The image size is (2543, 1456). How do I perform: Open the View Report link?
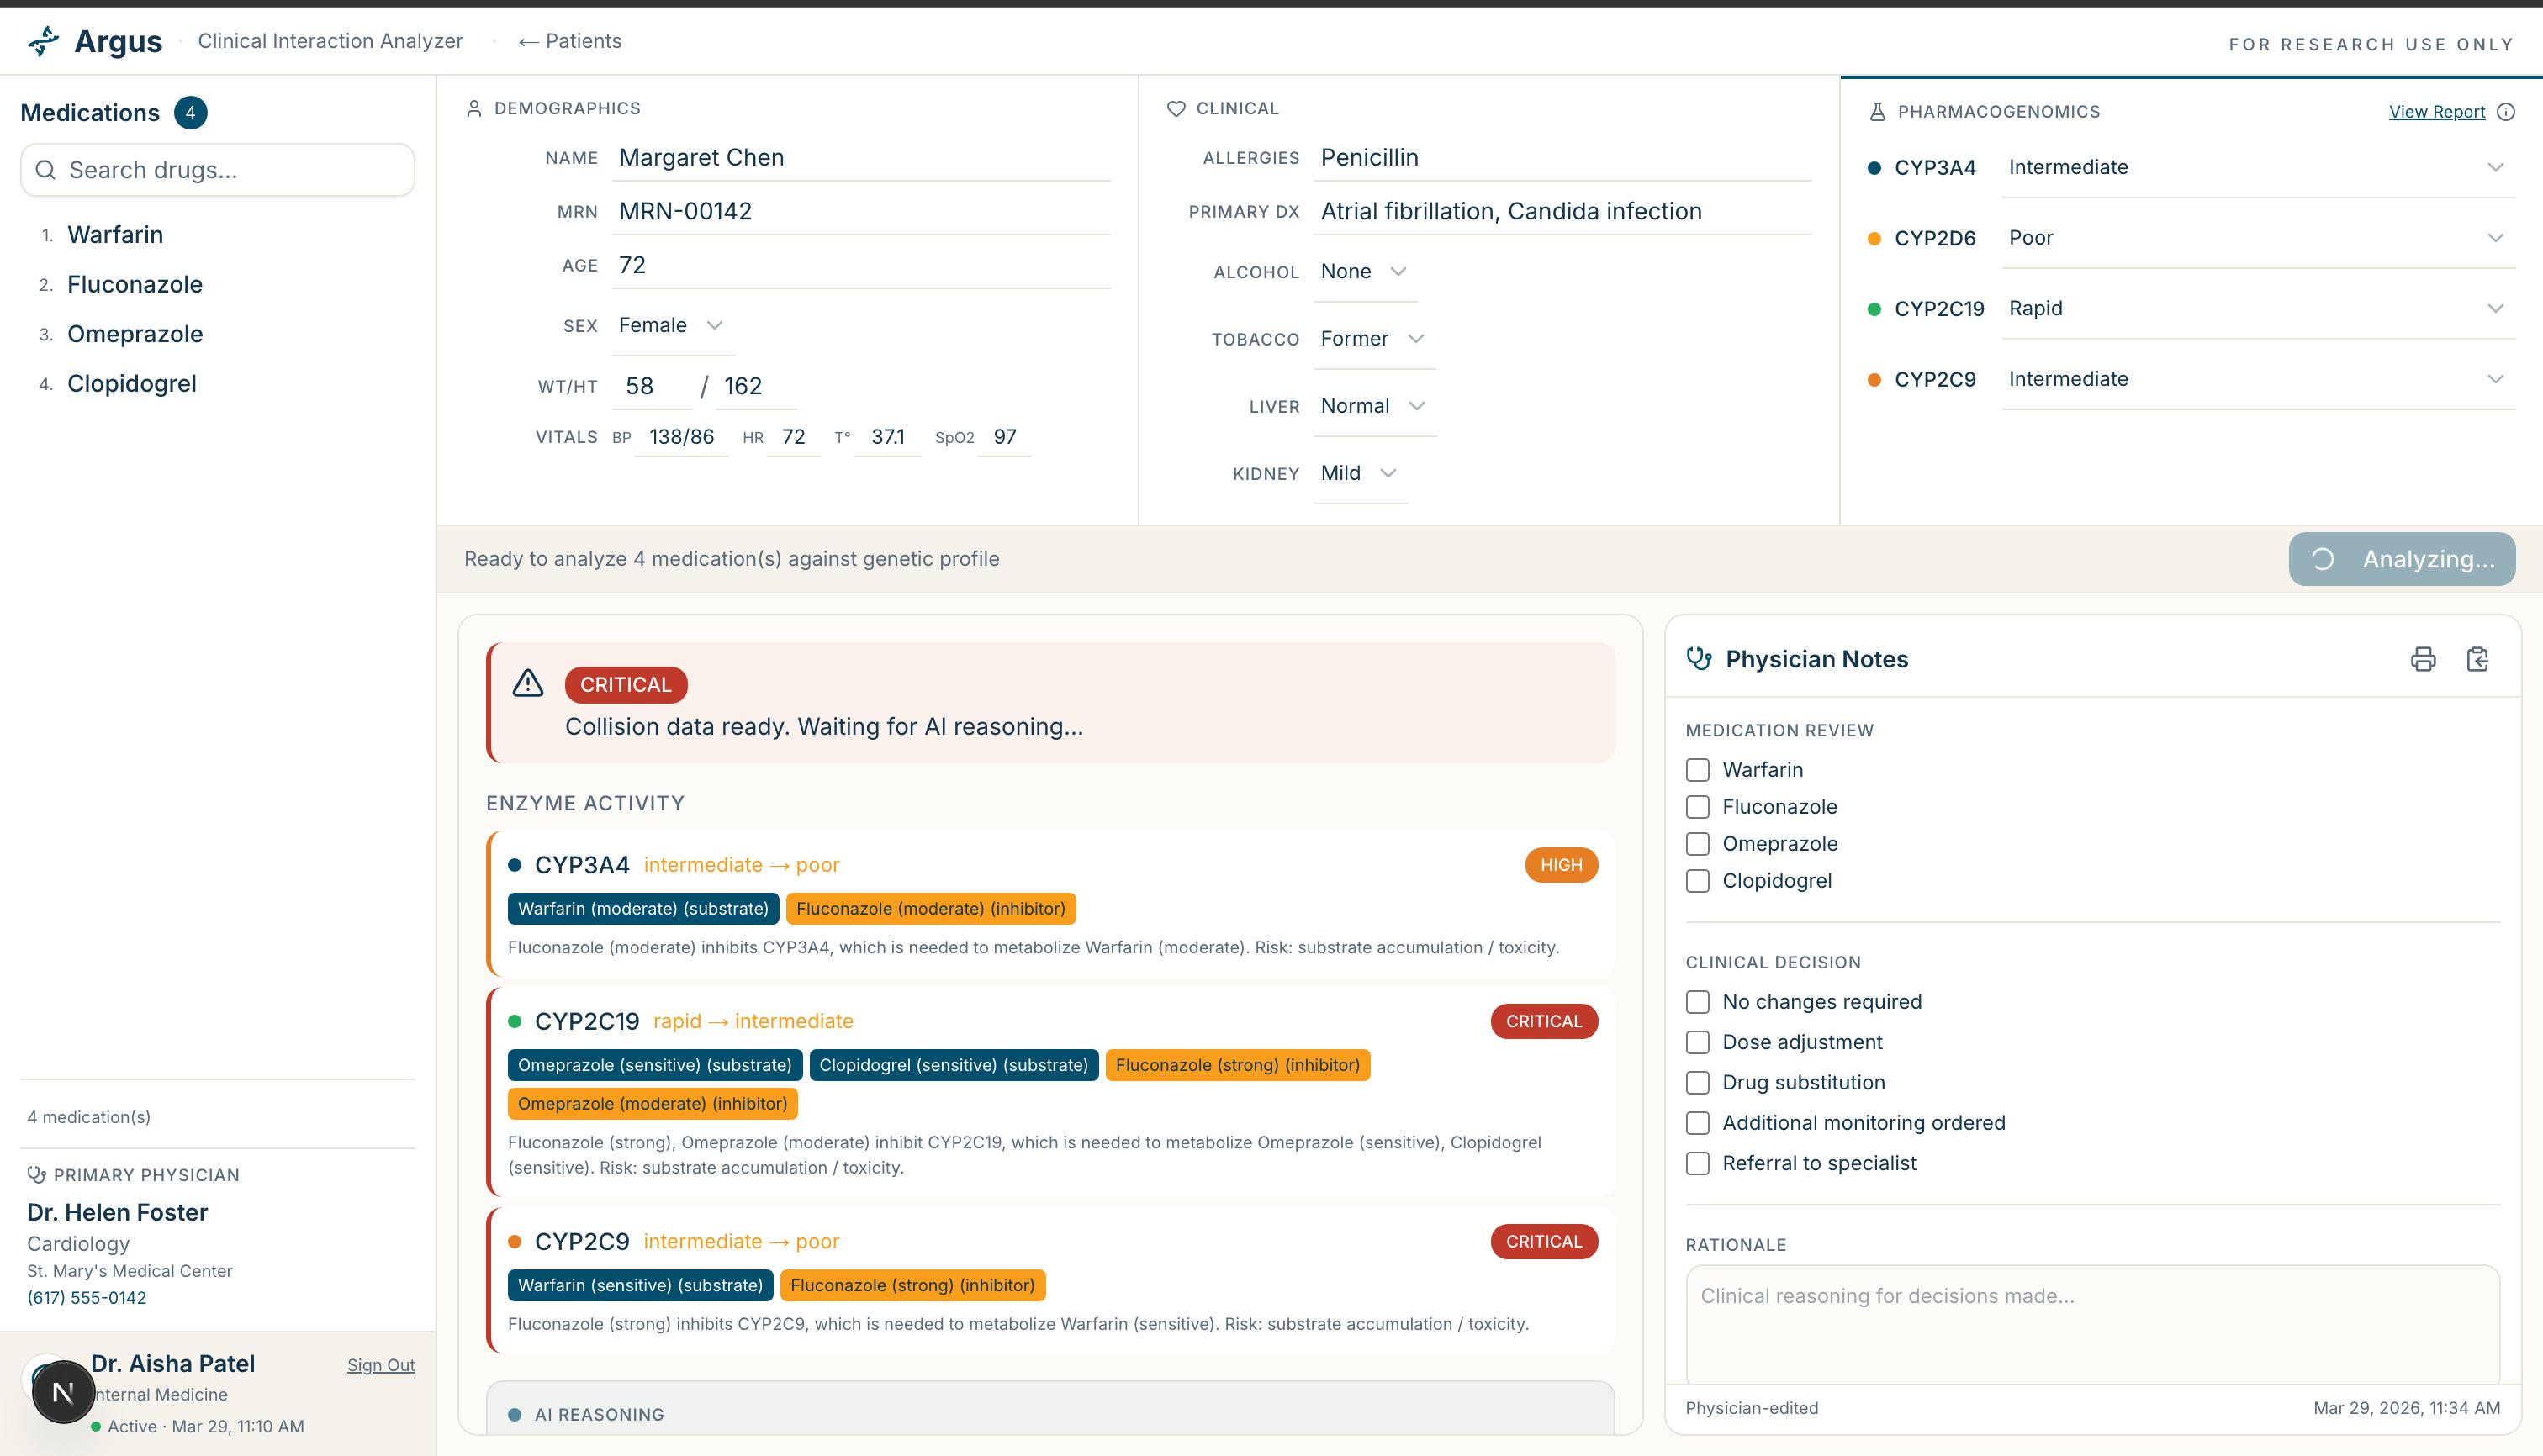click(x=2436, y=112)
